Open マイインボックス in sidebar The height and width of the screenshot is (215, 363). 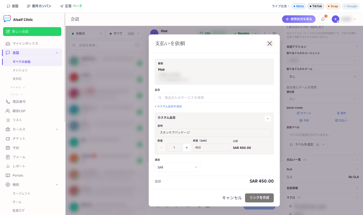[32, 44]
